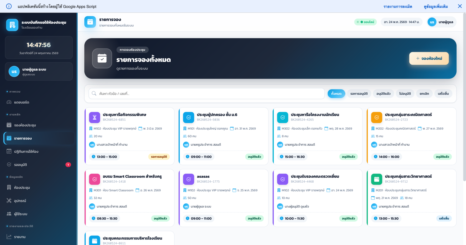Open ดูข้อมูลเพิ่มเติม link
This screenshot has height=245, width=466.
click(x=436, y=6)
